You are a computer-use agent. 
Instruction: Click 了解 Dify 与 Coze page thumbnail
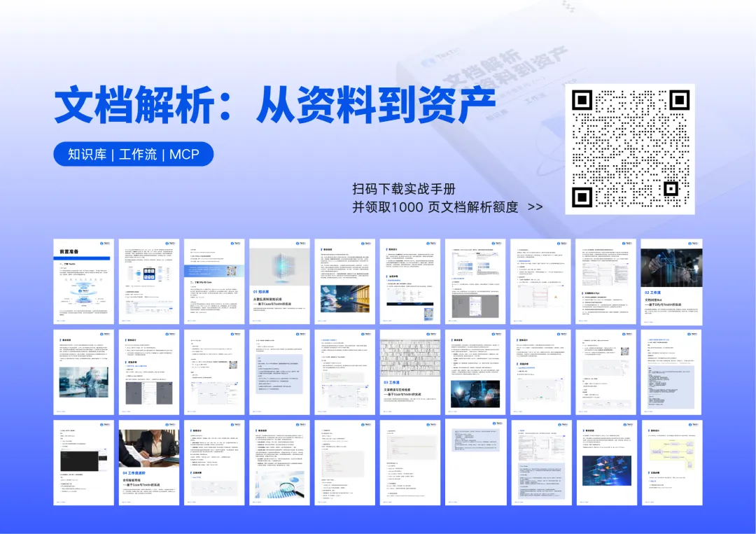[x=214, y=281]
